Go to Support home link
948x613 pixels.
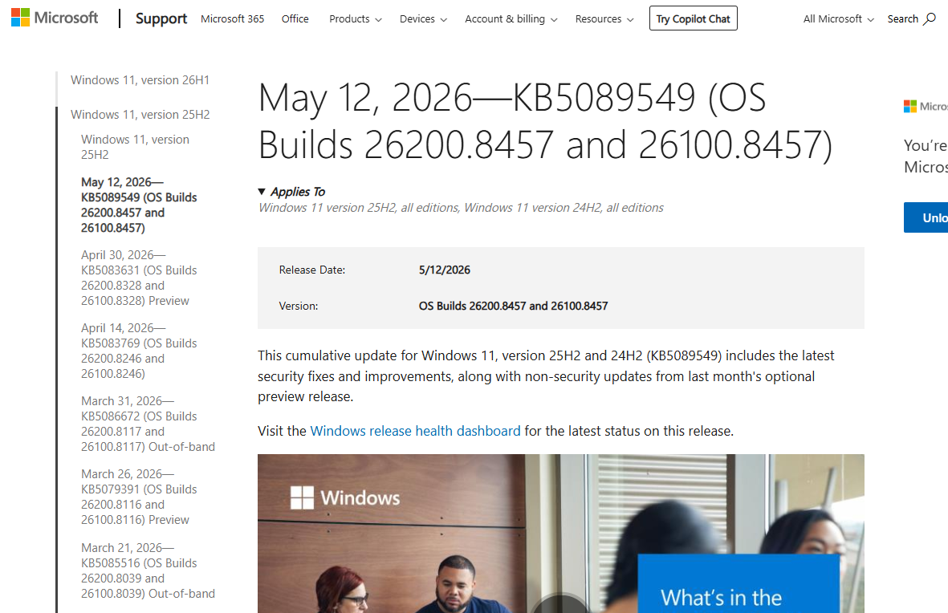(x=161, y=18)
